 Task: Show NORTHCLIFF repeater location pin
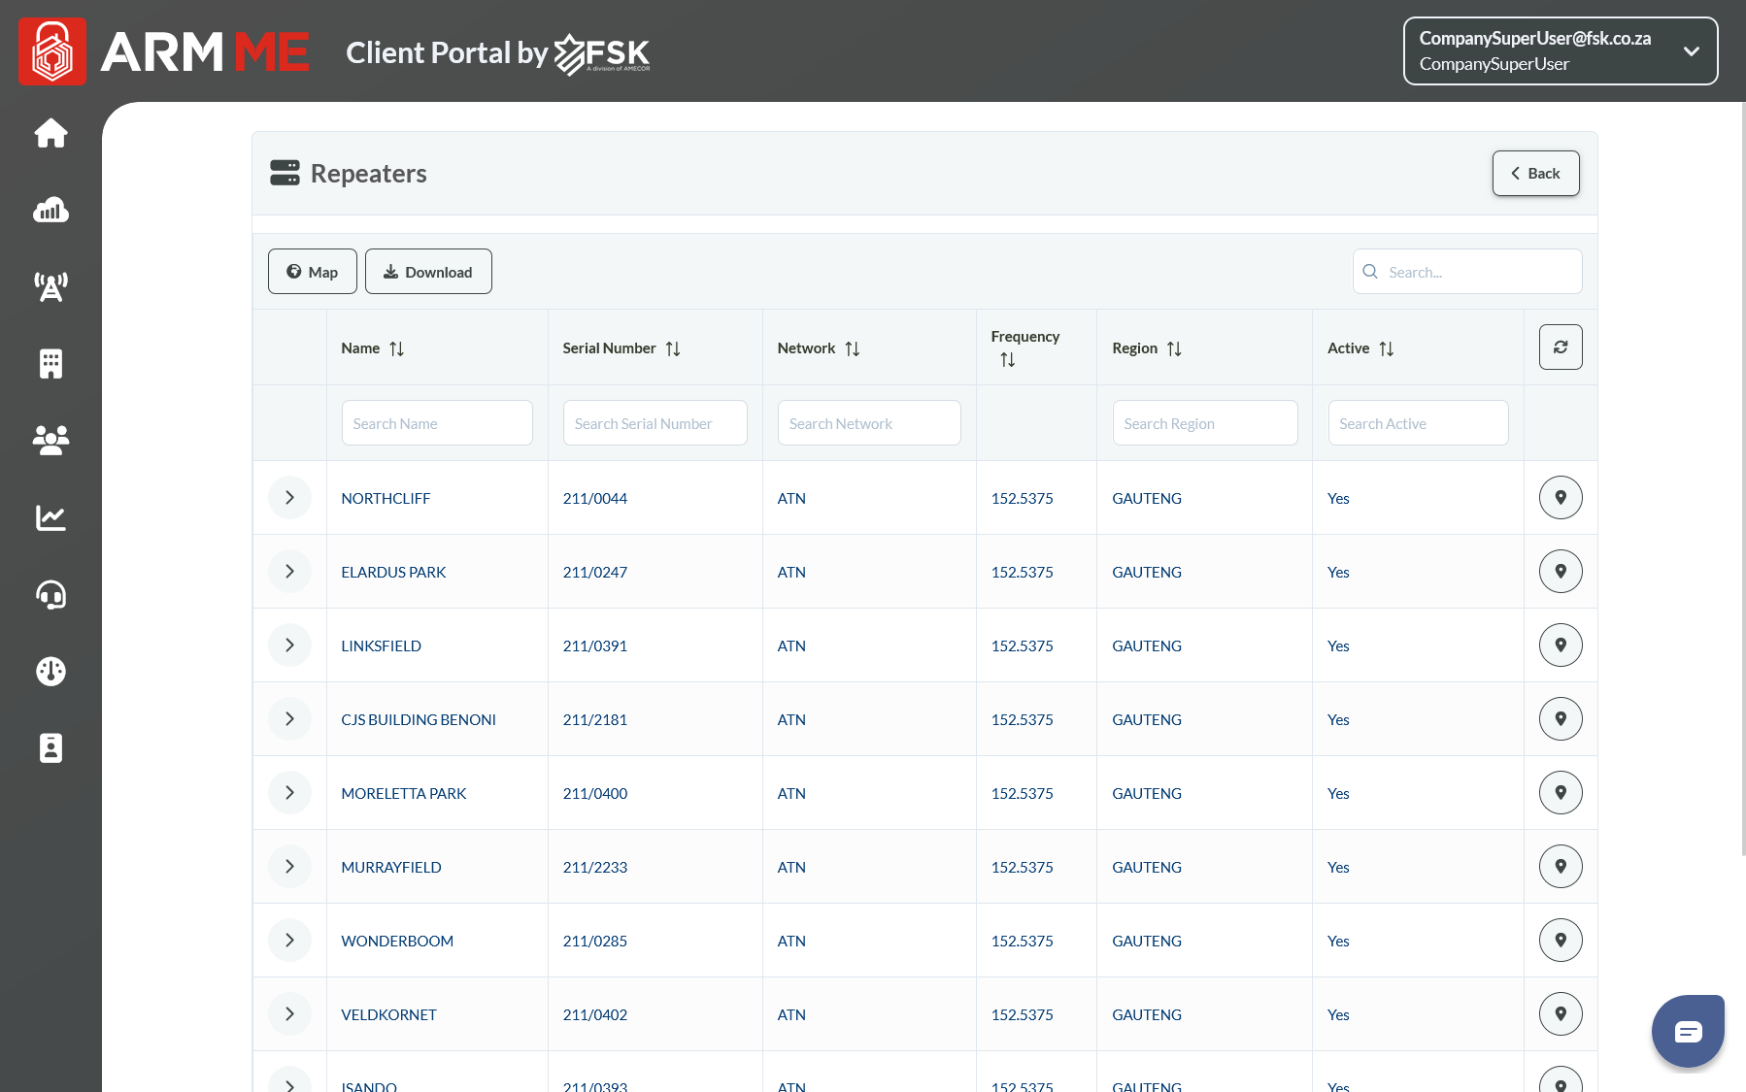coord(1560,498)
